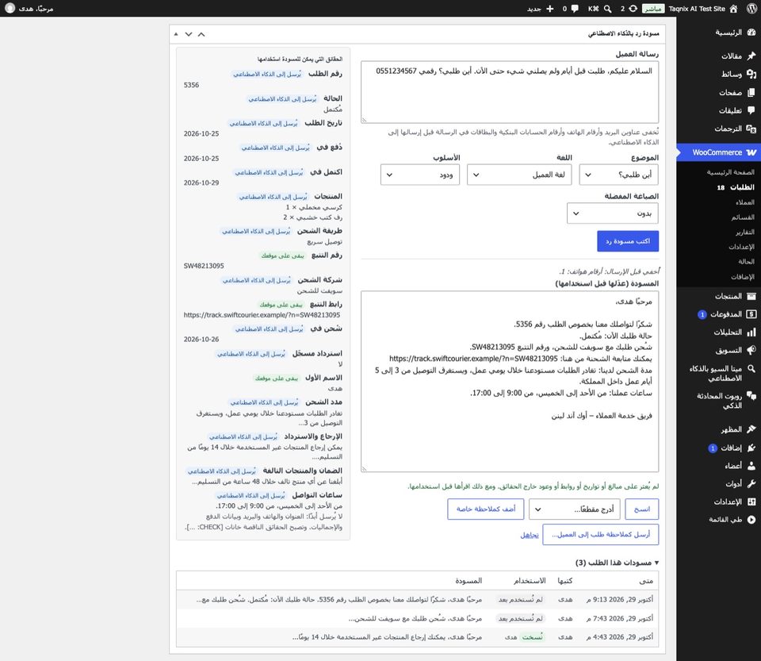Click the WooCommerce logo icon in the sidebar
The image size is (761, 661).
pos(751,152)
